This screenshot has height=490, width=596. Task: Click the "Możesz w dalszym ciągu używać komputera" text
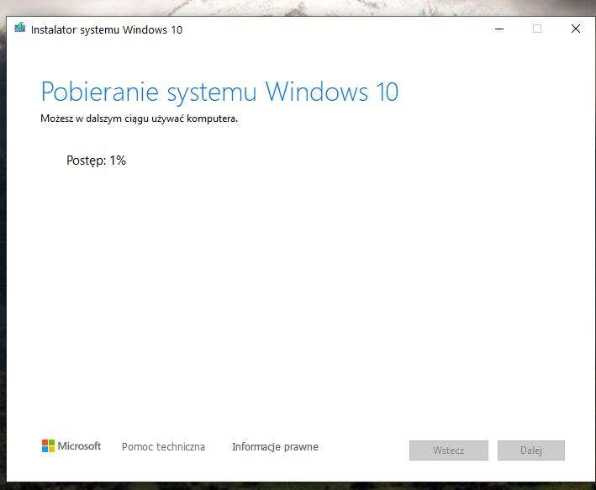139,119
